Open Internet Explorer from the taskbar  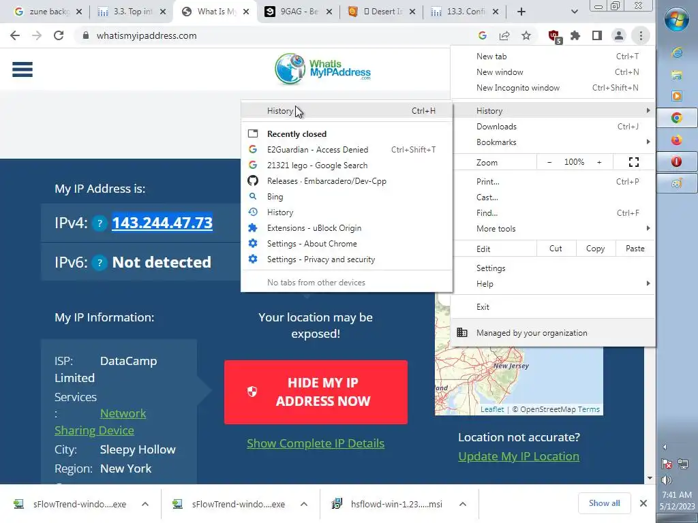point(677,53)
